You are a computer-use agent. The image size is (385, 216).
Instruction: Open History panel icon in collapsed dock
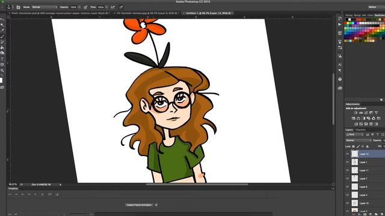340,19
